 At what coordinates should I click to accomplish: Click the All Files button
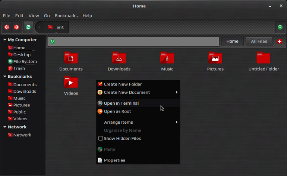coord(259,41)
